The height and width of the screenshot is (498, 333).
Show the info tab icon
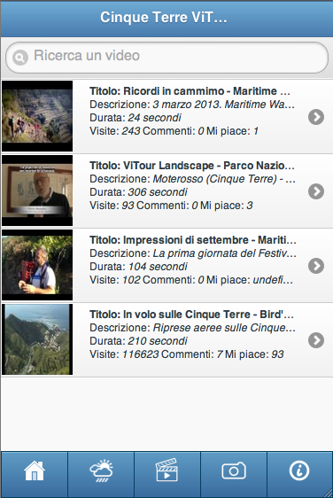299,471
